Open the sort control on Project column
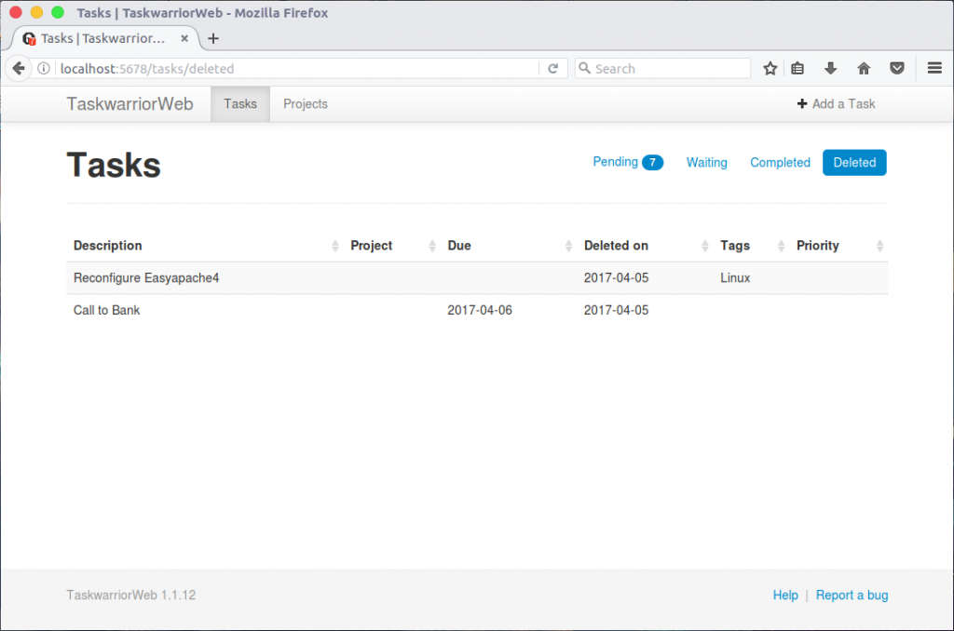 coord(431,246)
